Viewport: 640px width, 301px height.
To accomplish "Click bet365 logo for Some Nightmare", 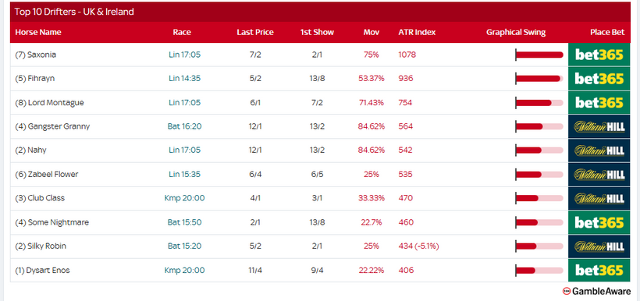I will coord(599,222).
